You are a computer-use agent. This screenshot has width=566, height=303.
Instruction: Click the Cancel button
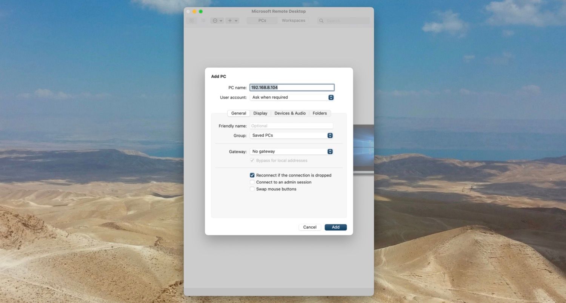[x=310, y=227]
